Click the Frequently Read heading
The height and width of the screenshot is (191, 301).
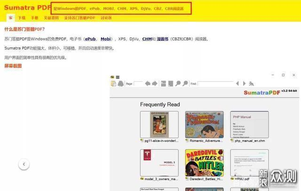tap(160, 104)
